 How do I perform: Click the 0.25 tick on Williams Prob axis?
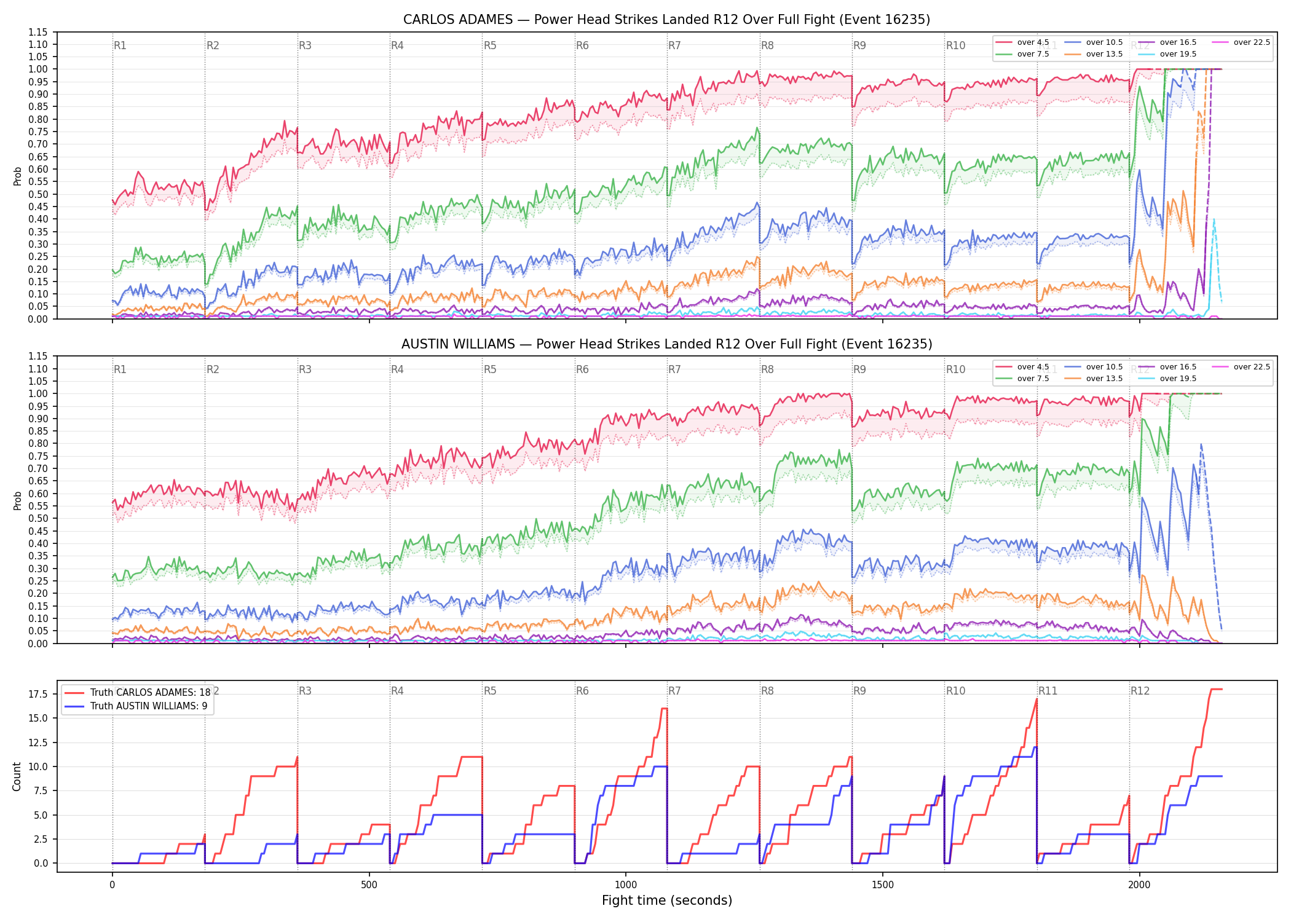point(38,581)
